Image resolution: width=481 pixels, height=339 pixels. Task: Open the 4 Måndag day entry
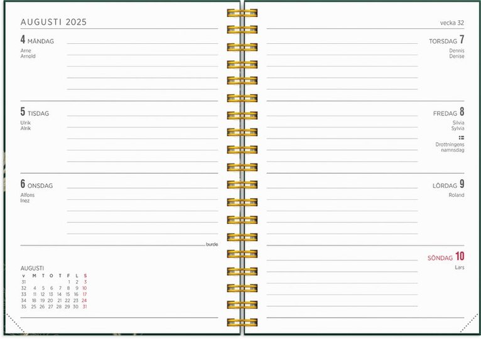pyautogui.click(x=37, y=41)
